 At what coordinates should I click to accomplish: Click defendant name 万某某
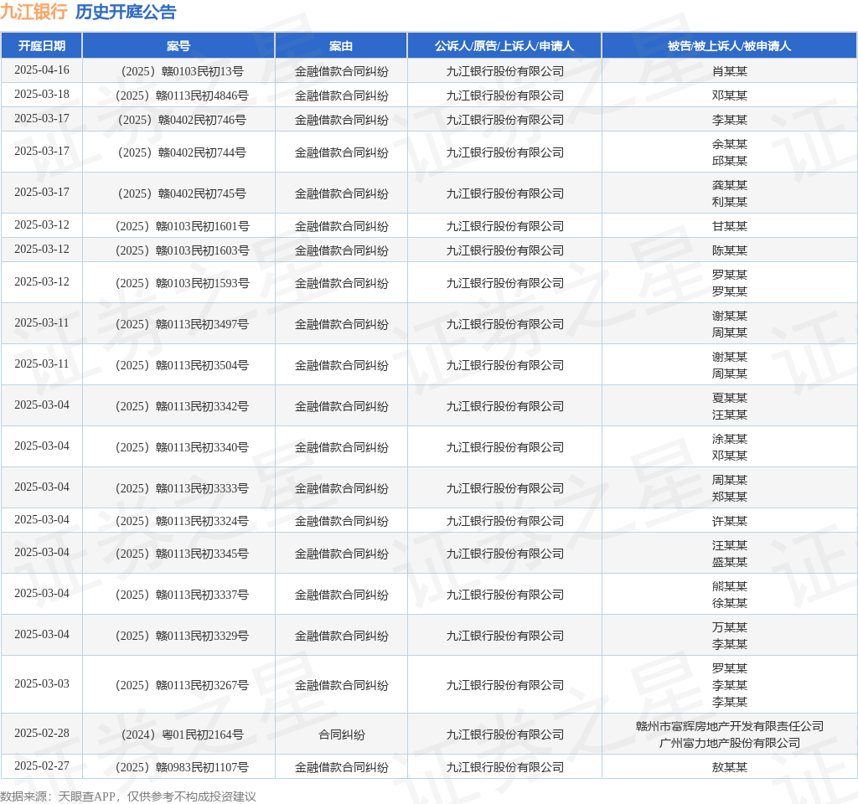730,627
